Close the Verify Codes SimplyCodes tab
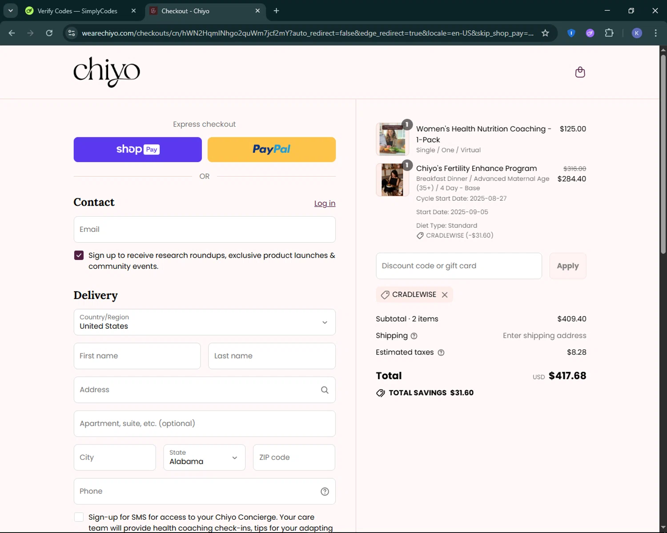 click(133, 11)
